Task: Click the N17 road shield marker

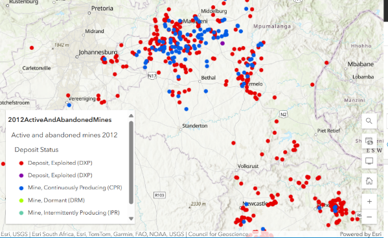Action: click(152, 76)
